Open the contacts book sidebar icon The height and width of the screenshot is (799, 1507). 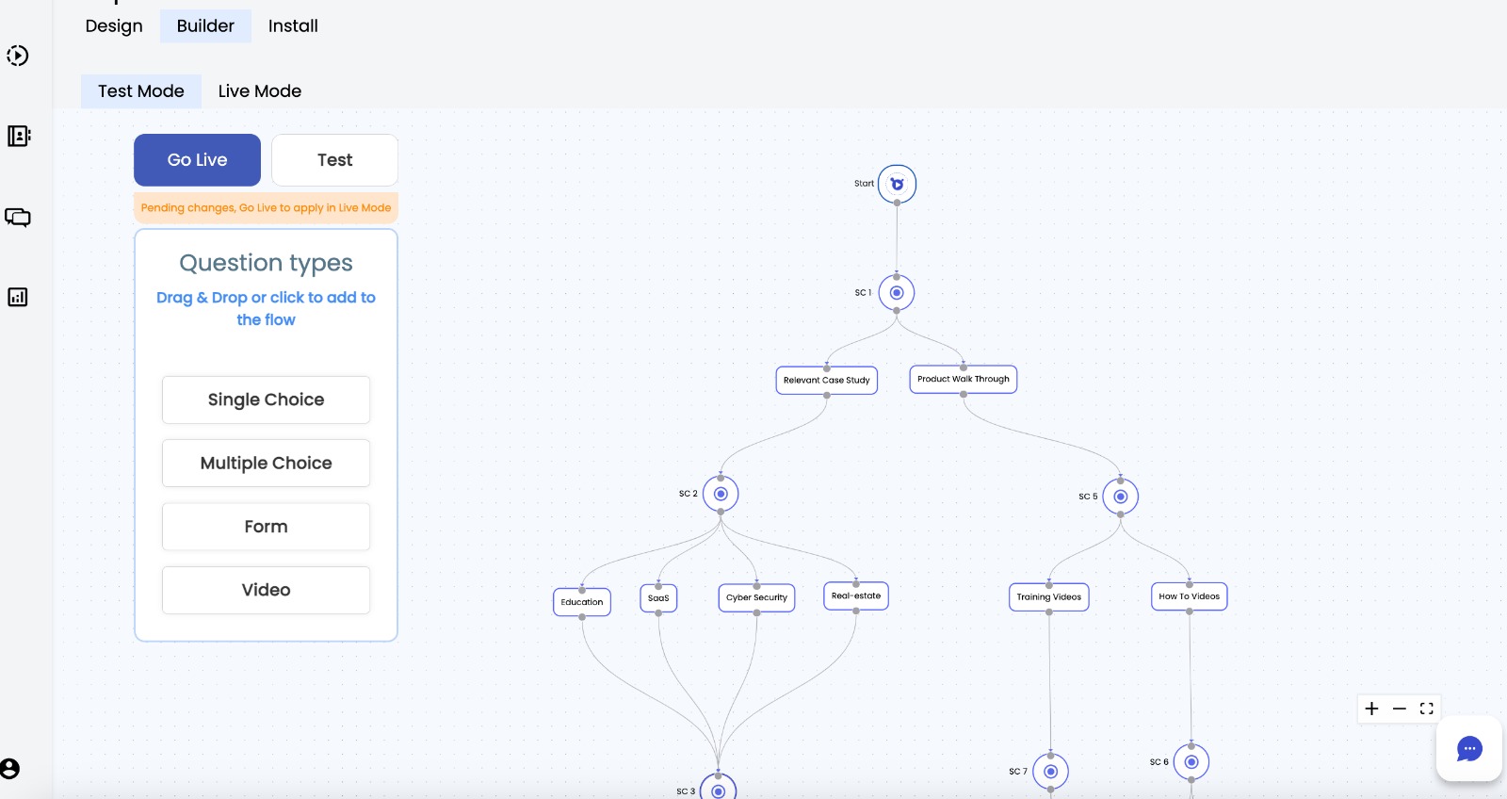point(18,136)
